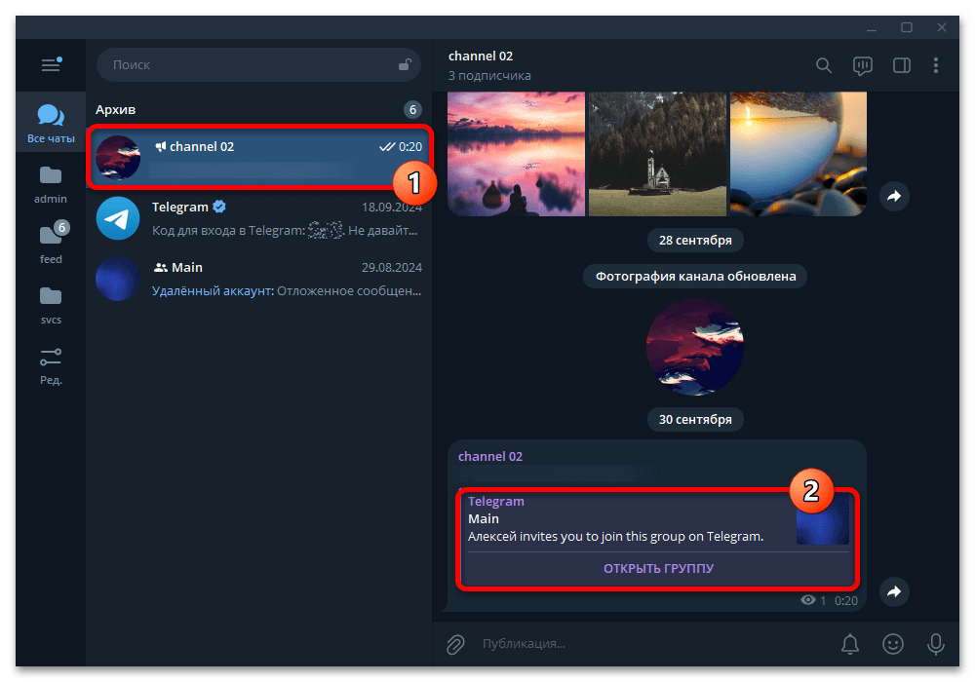Screen dimensions: 975x682
Task: Open the glass ball sunset photo
Action: click(x=799, y=154)
